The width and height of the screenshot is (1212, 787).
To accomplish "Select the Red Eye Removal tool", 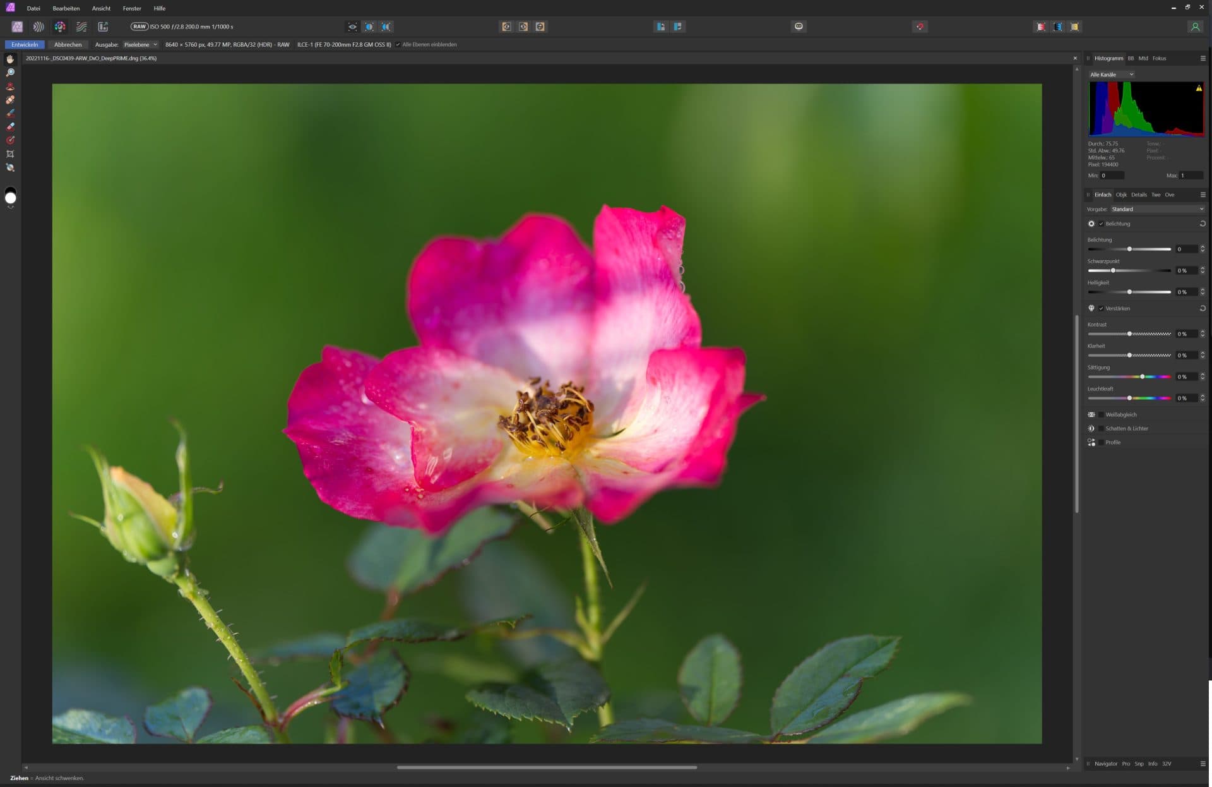I will (x=10, y=85).
